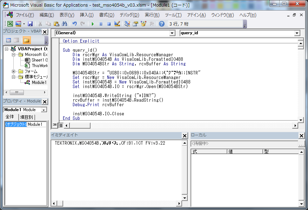Open the デバッグ(D) menu

[x=129, y=15]
